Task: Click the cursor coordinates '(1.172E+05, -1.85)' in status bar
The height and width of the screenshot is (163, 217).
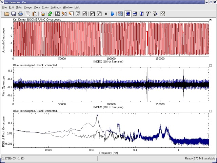Action: [13, 158]
